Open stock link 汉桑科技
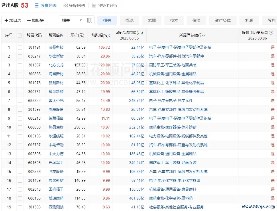Image resolution: width=277 pixels, height=211 pixels. pyautogui.click(x=56, y=47)
